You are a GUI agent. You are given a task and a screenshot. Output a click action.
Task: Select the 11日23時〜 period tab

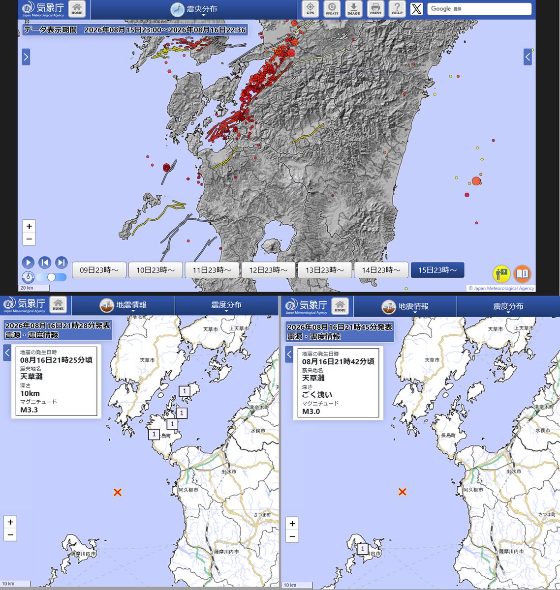212,270
